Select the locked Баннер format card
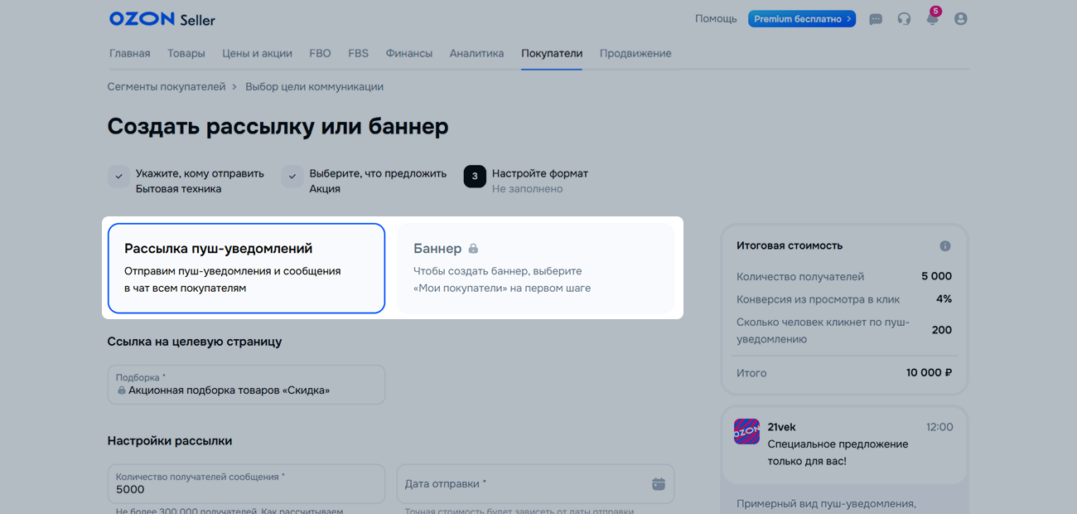This screenshot has height=514, width=1077. [x=535, y=268]
